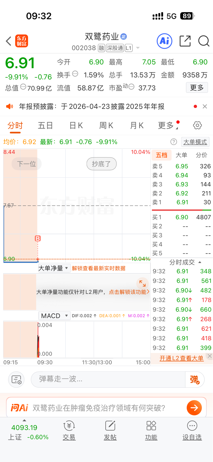Tap the 6.91 current price
The height and width of the screenshot is (462, 213).
coord(20,63)
